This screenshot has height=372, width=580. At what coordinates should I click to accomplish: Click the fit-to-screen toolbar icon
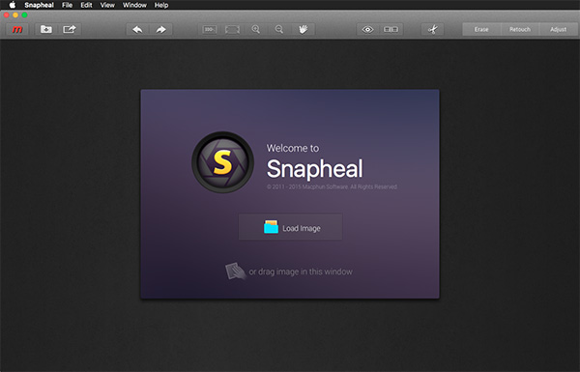pyautogui.click(x=232, y=29)
